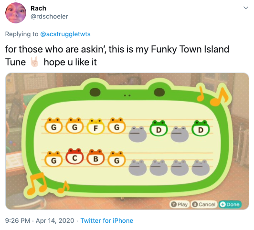
Task: Click the @rdschoeler handle
Action: [49, 16]
